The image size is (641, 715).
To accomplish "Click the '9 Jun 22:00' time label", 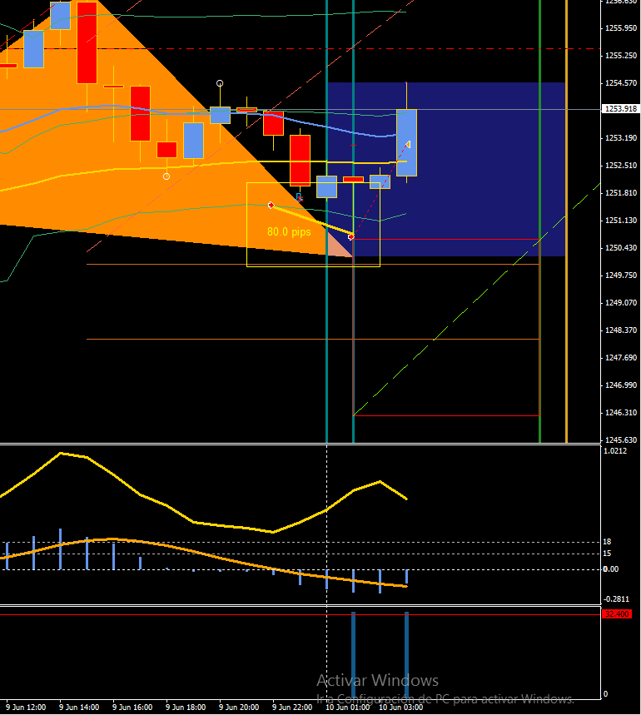I will coord(292,708).
